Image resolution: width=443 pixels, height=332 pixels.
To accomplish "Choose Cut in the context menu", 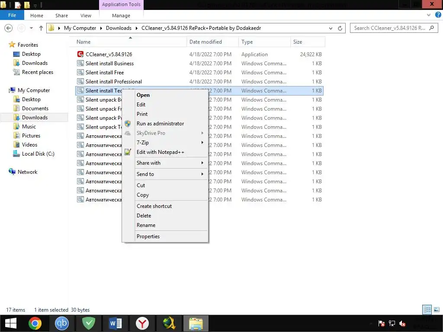I will click(x=165, y=185).
